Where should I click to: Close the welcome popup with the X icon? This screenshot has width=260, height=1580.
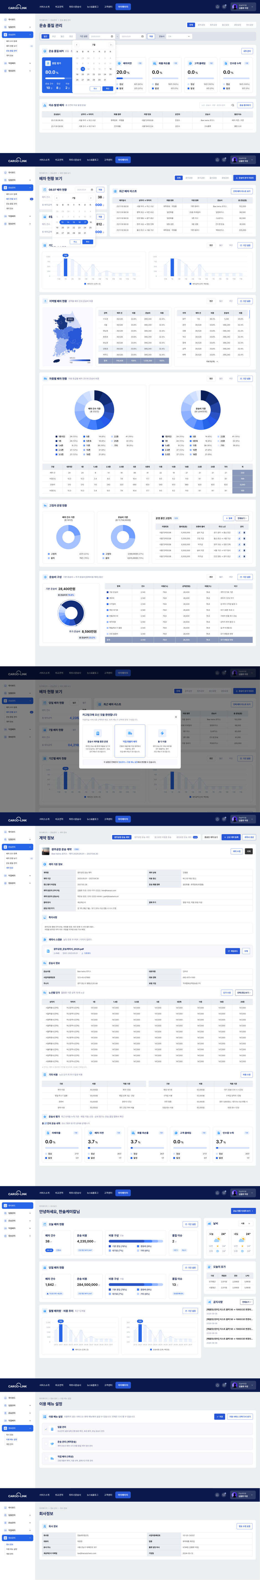176,716
